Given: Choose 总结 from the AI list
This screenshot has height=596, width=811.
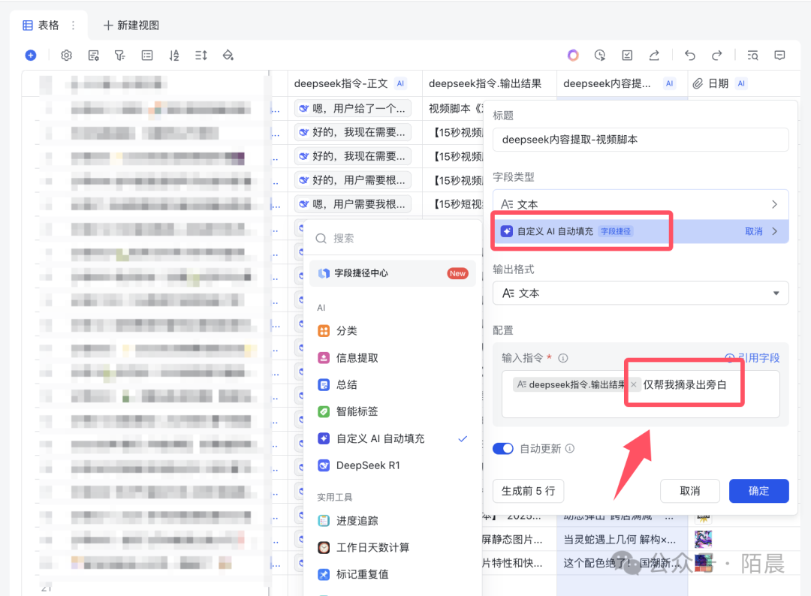Looking at the screenshot, I should point(393,384).
